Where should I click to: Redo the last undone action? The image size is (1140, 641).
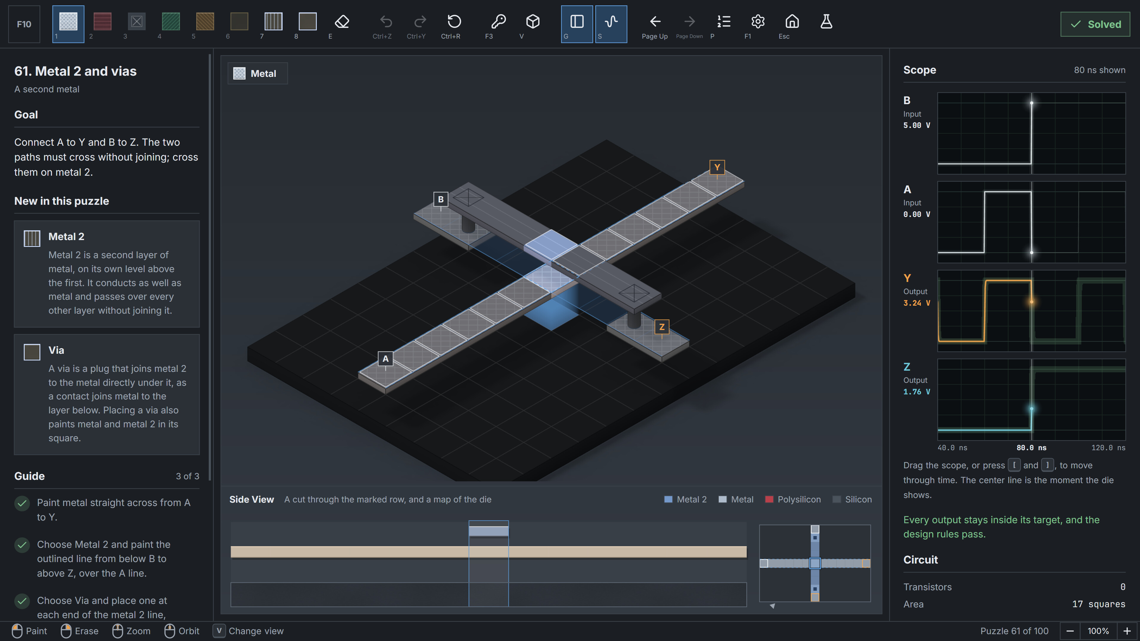420,24
